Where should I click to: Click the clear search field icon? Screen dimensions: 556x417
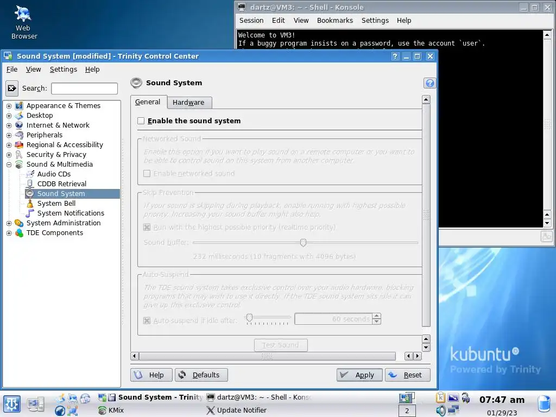[x=12, y=88]
